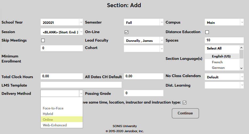Uncheck the On-Line checkbox

click(x=127, y=32)
